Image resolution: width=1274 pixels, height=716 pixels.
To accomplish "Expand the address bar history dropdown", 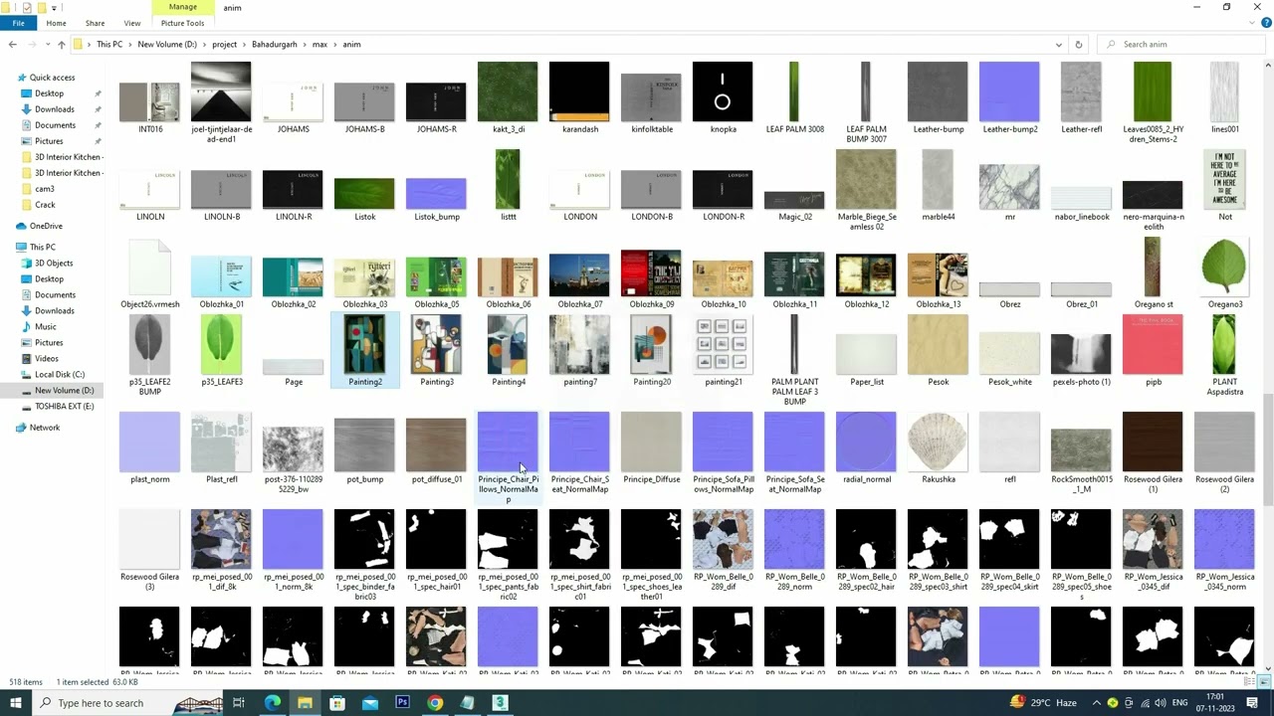I will (1058, 45).
